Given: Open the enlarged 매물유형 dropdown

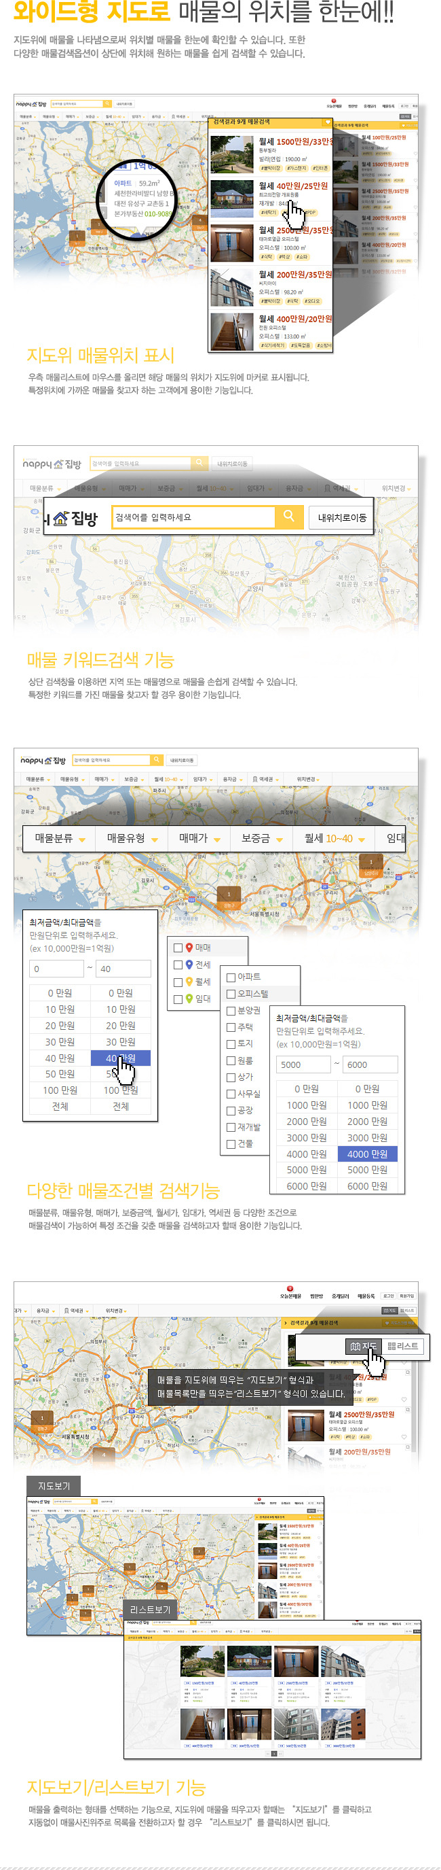Looking at the screenshot, I should pos(132,837).
